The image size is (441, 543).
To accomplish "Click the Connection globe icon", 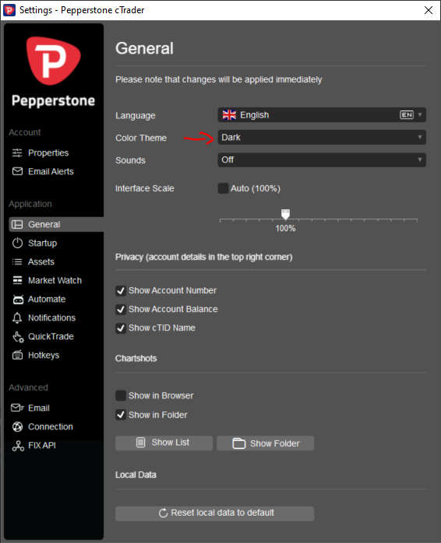I will 17,426.
